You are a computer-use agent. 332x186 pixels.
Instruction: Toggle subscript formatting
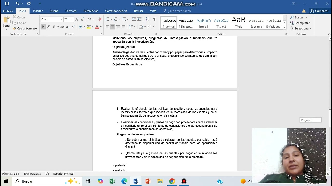tap(68, 27)
